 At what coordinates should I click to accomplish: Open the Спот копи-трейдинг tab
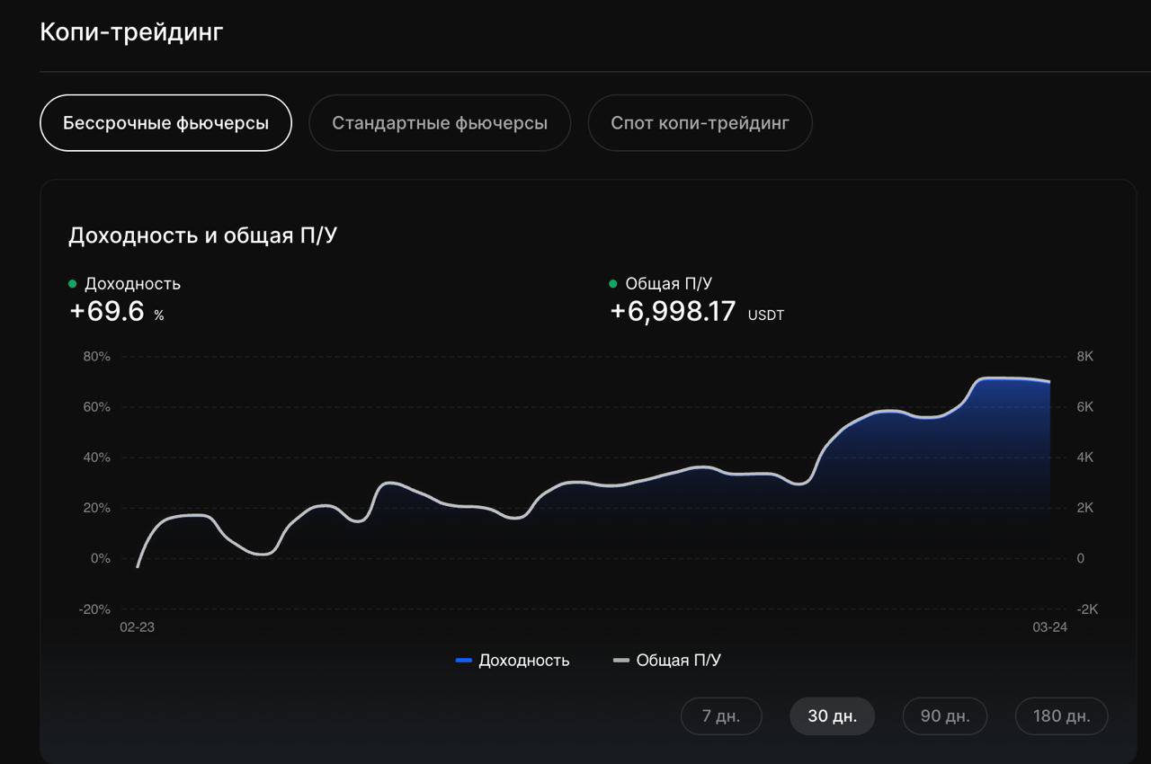point(700,123)
